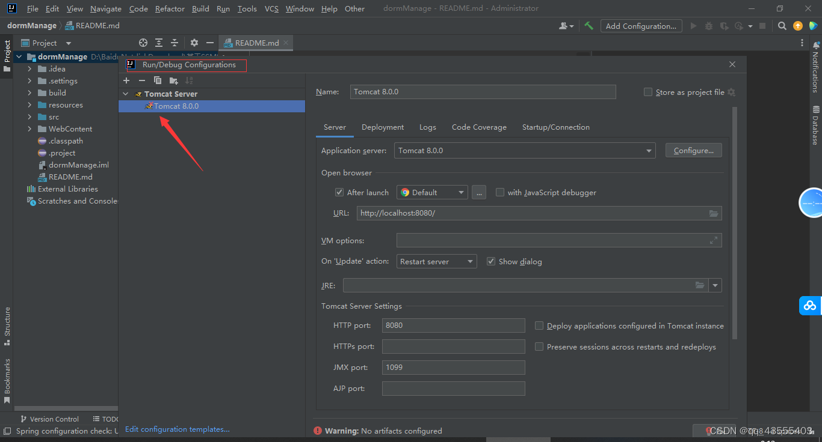Browse for JRE with folder icon

tap(700, 285)
